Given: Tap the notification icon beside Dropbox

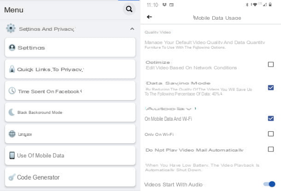Looking at the screenshot, I should (171, 5).
